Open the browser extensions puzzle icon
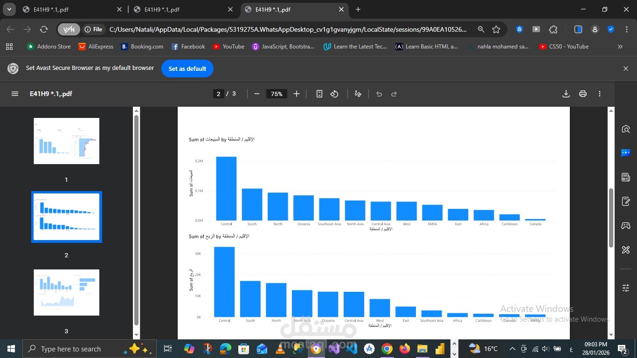 (553, 29)
